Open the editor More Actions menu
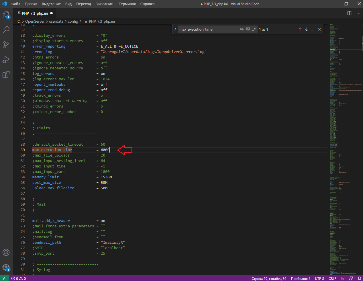The width and height of the screenshot is (363, 281). pyautogui.click(x=358, y=13)
